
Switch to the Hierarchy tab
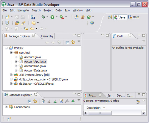(47, 36)
